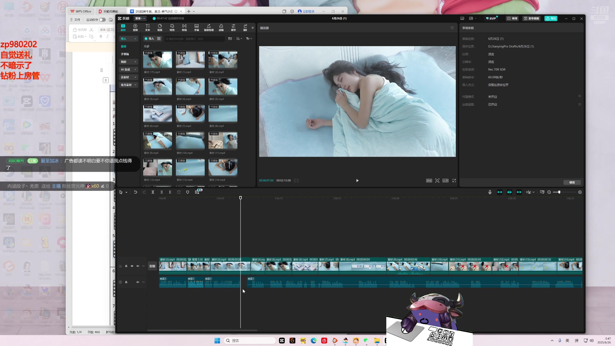This screenshot has height=346, width=615.
Task: Toggle 自动保存 switch in WPS window
Action: [x=102, y=20]
